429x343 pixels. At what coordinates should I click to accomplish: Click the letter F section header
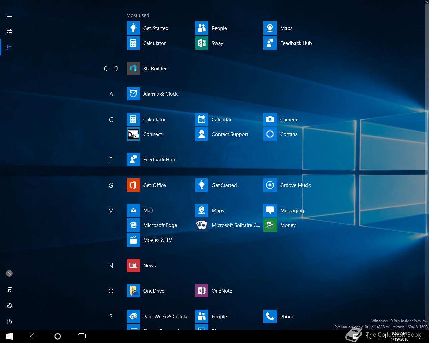click(111, 160)
